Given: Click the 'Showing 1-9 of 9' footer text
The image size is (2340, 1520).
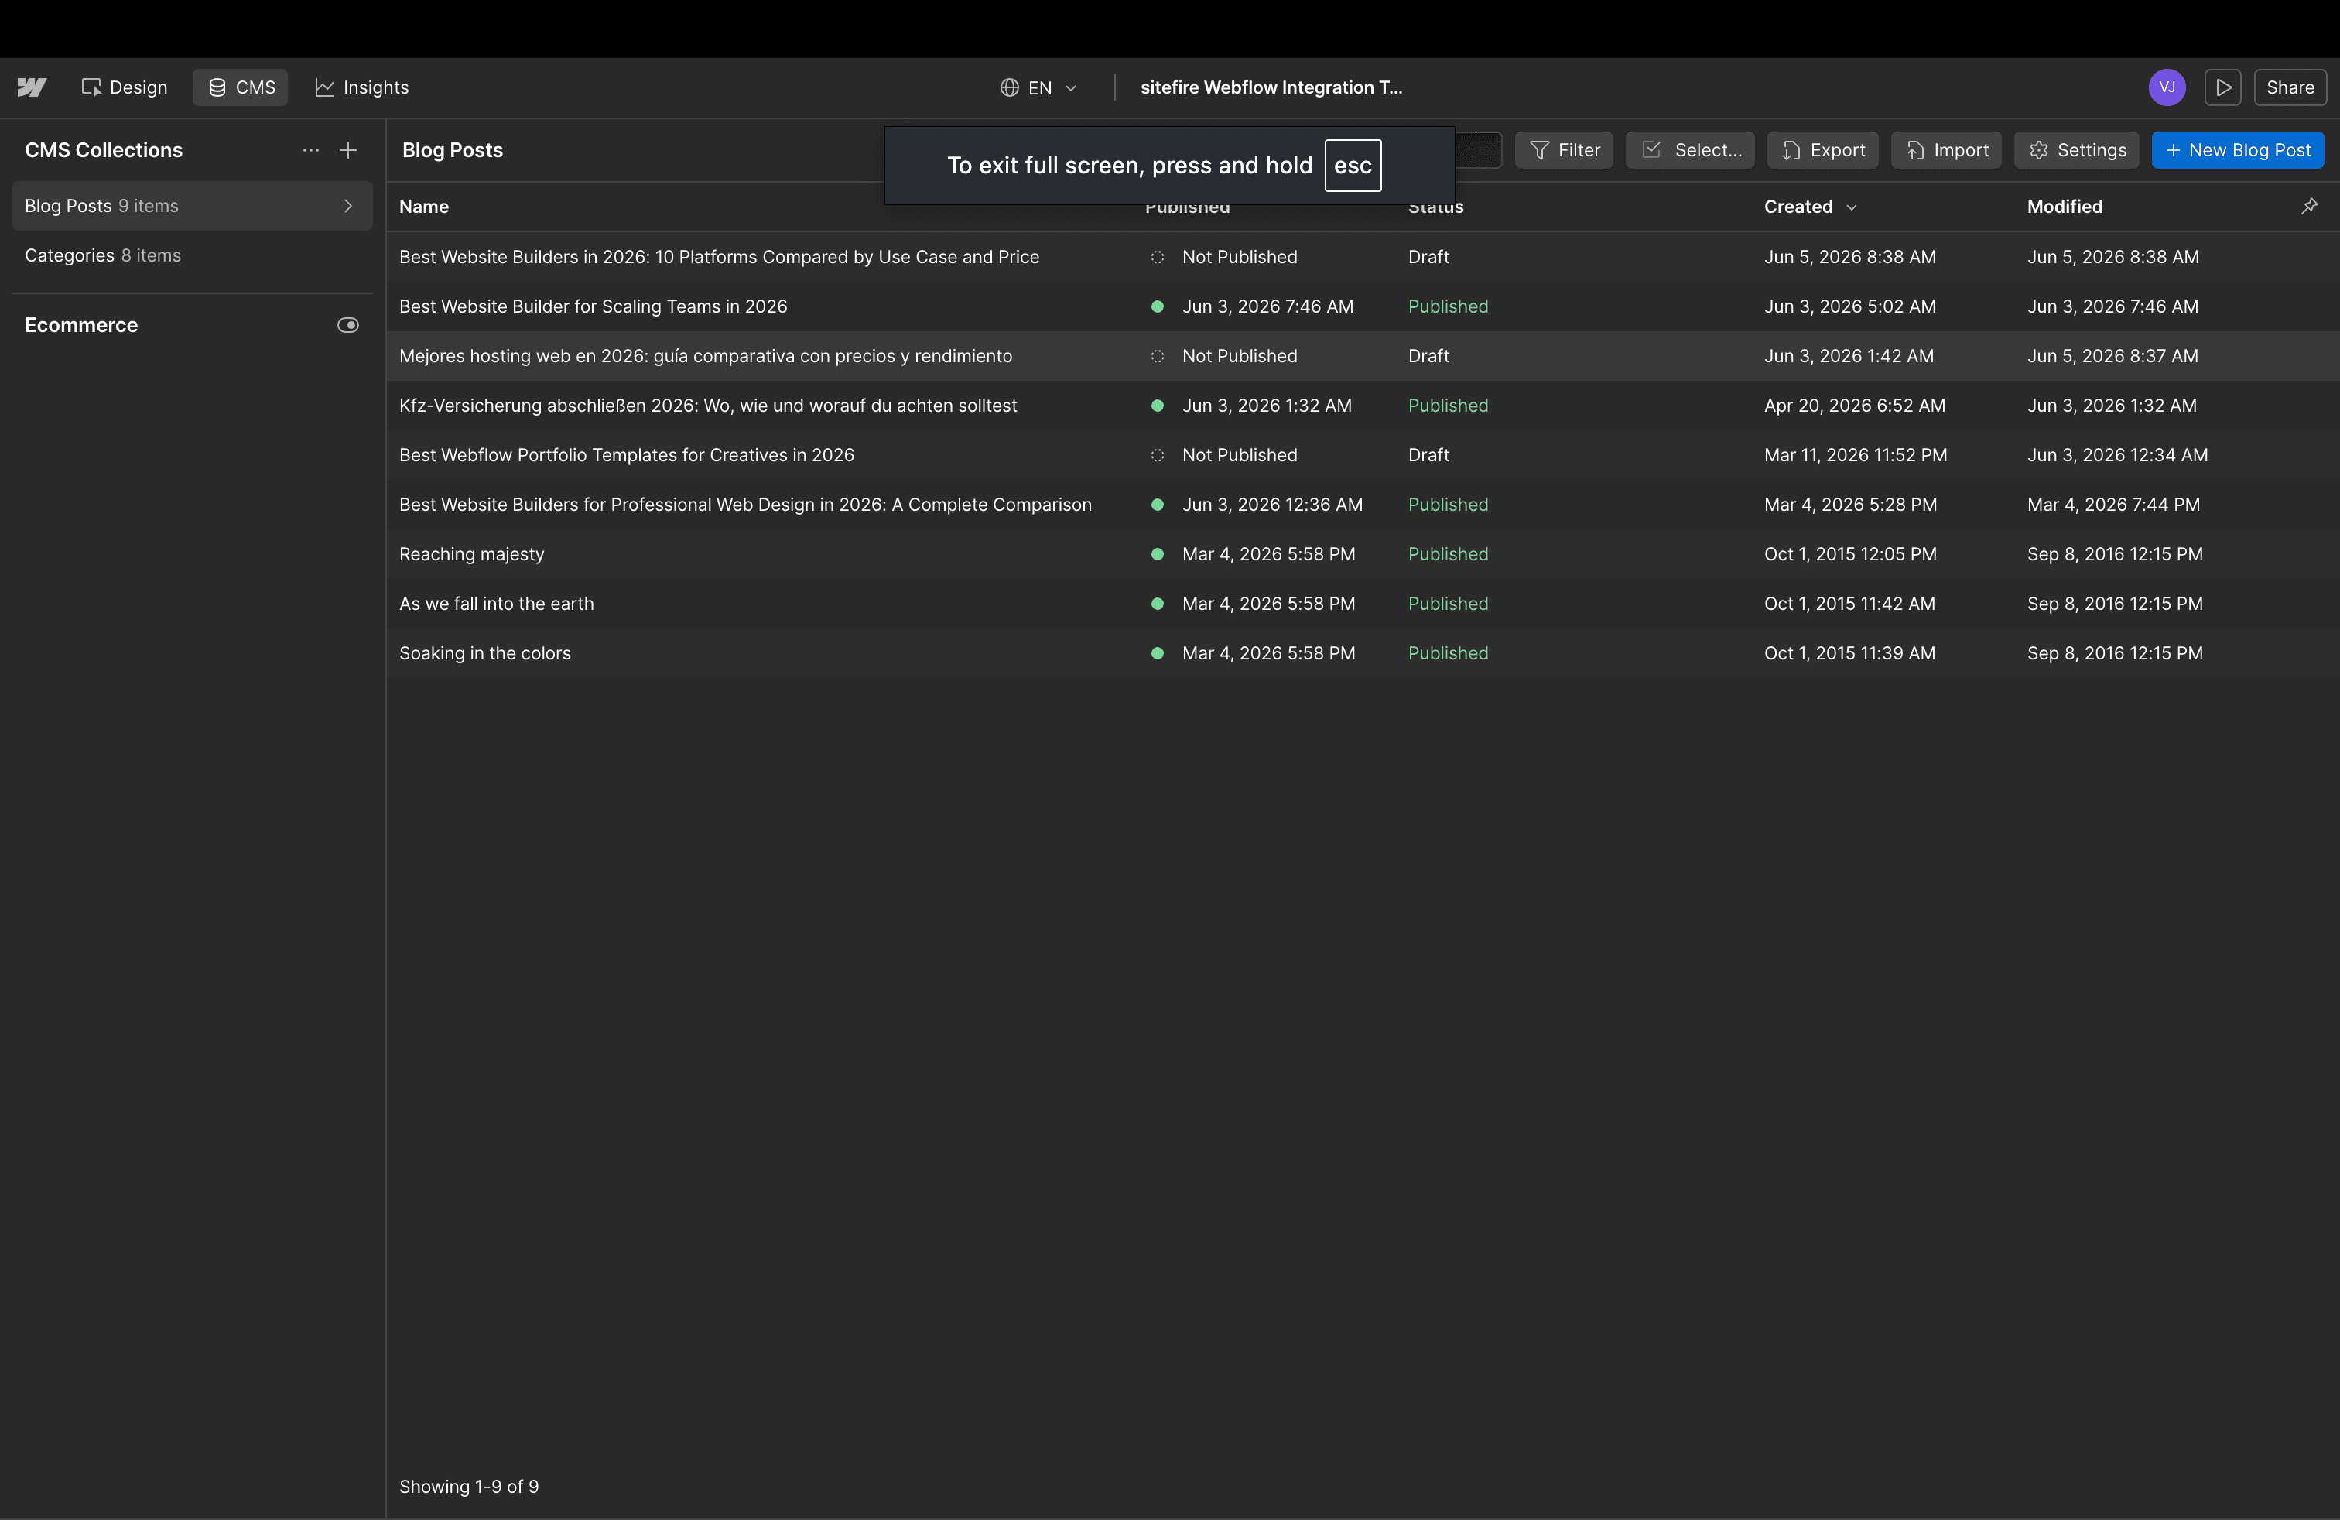Looking at the screenshot, I should tap(469, 1487).
